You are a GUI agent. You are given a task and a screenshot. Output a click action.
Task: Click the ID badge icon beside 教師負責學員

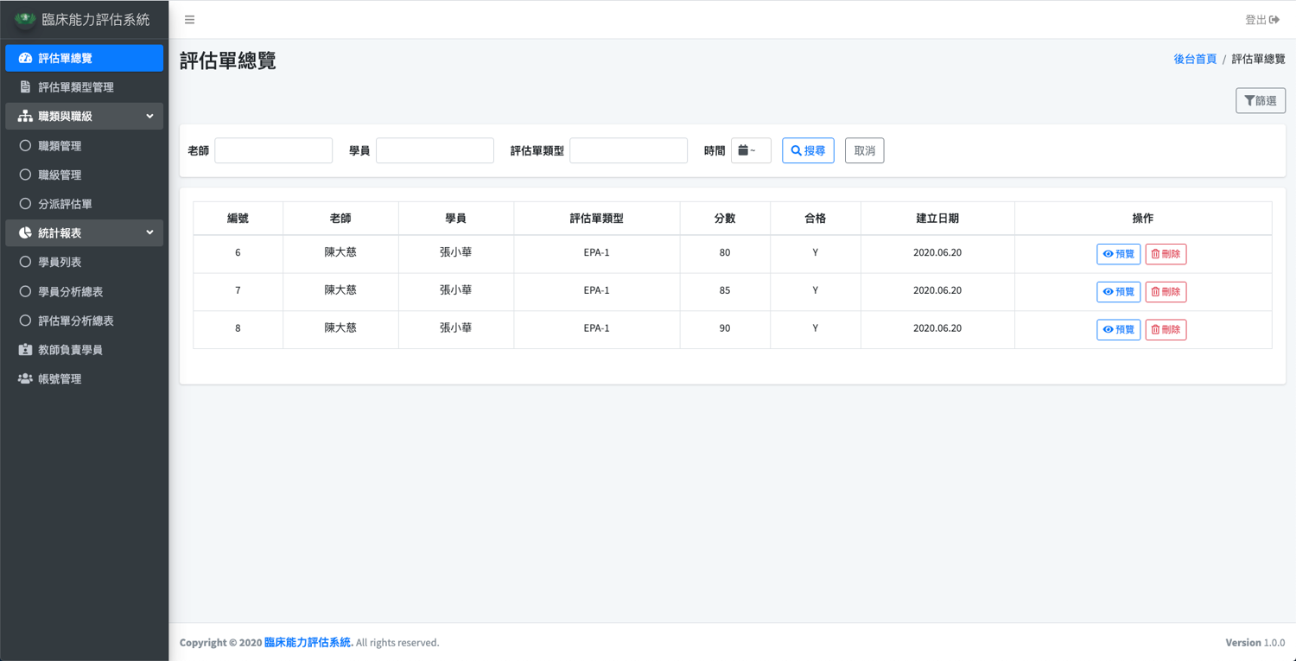[x=25, y=350]
